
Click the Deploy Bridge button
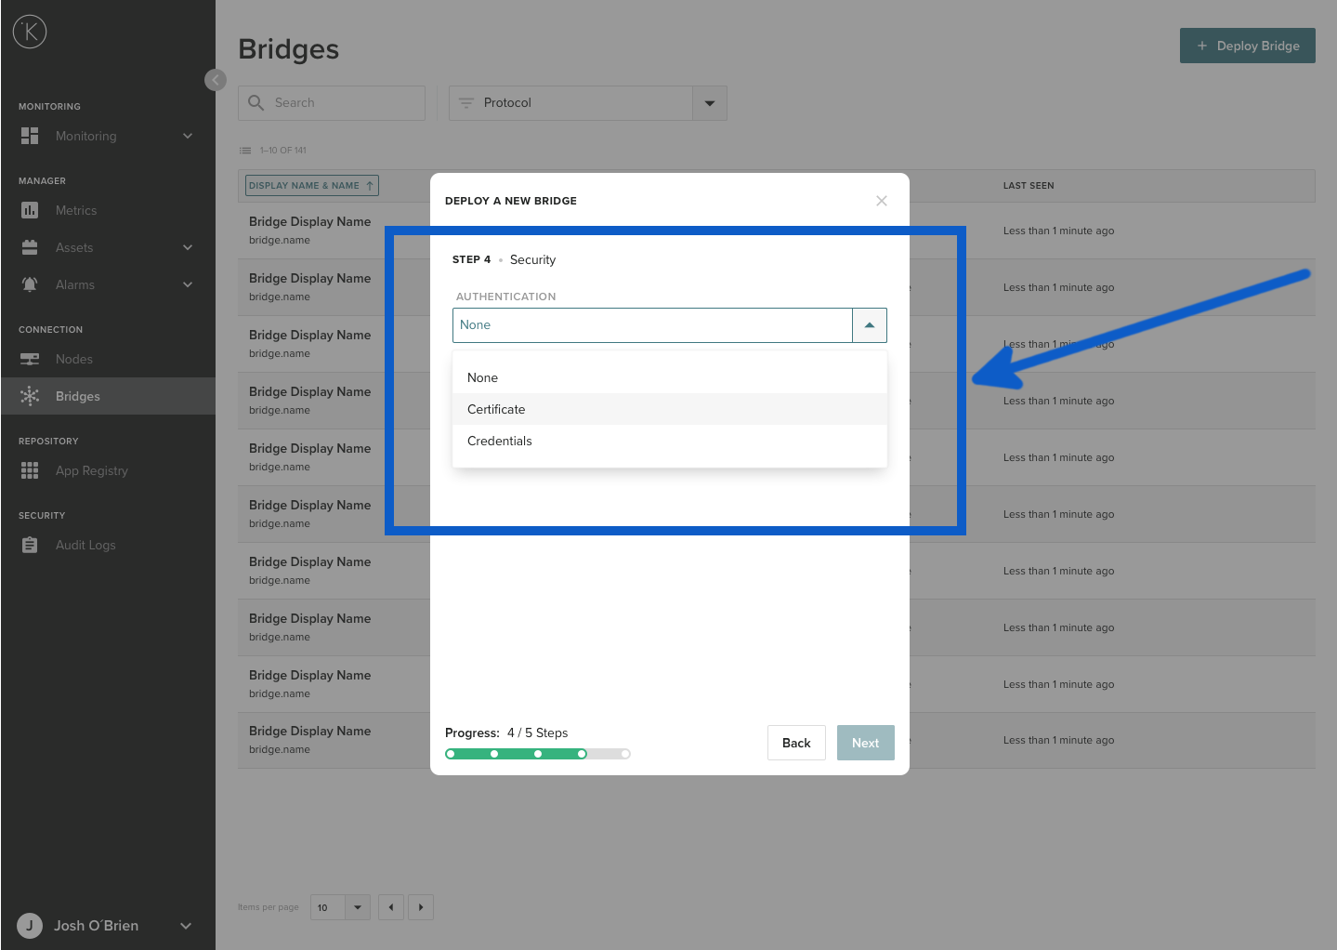click(x=1248, y=45)
